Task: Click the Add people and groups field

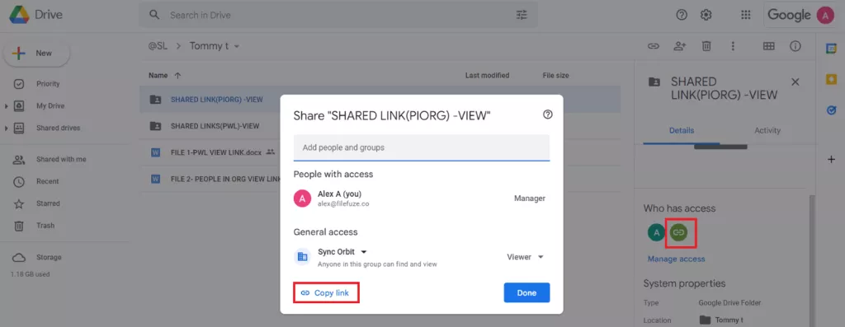Action: [422, 147]
